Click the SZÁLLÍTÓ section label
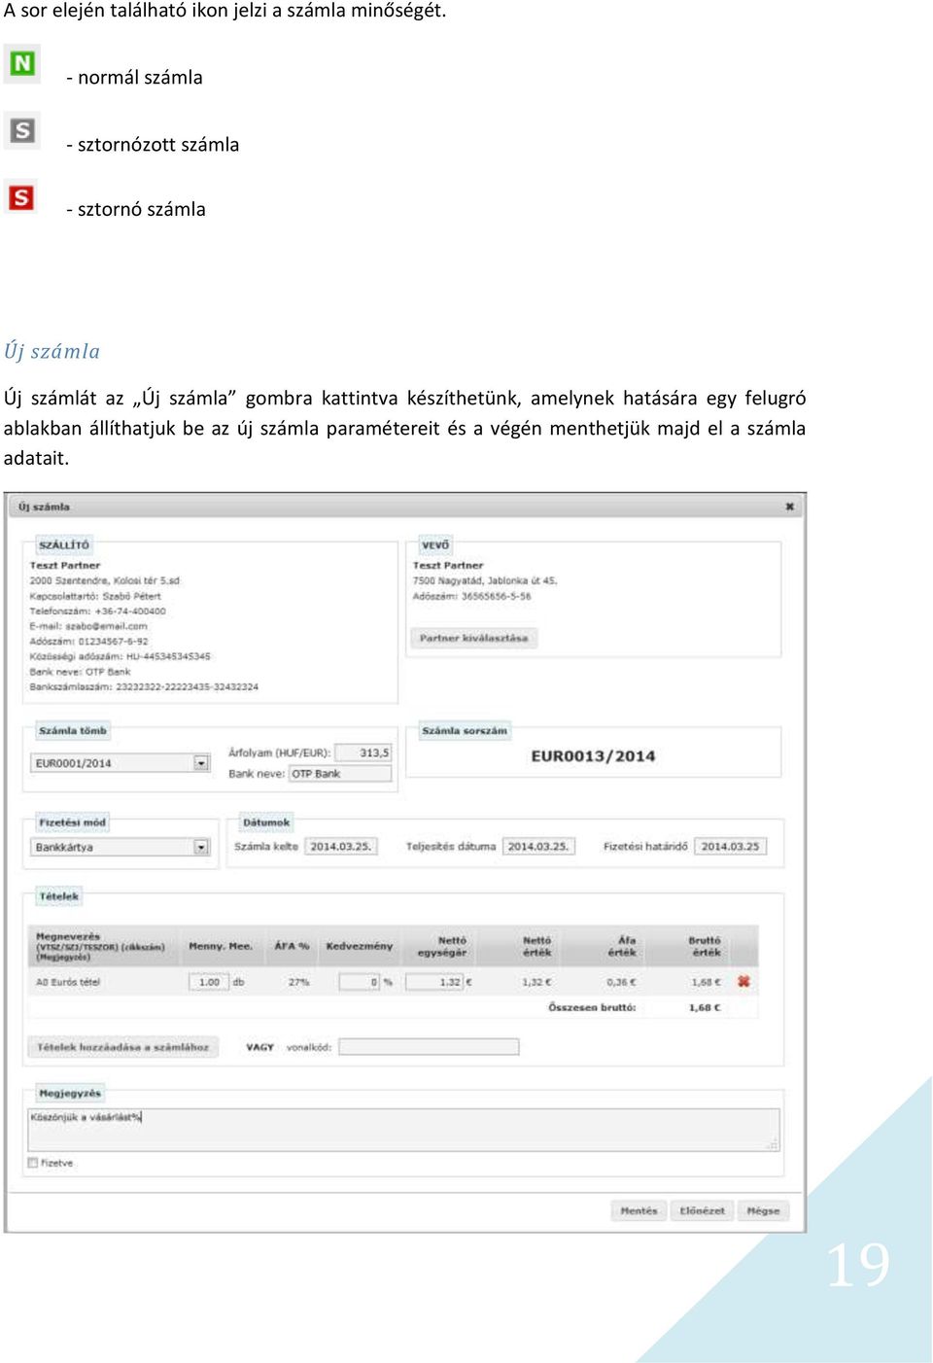The width and height of the screenshot is (933, 1363). click(64, 545)
